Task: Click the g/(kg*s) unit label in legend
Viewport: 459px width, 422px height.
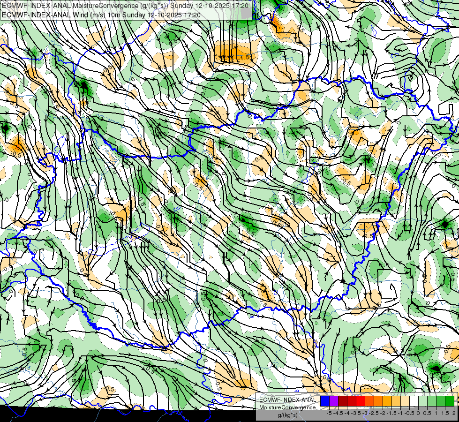Action: [x=287, y=415]
